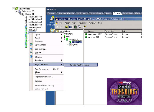Expand the Power submenu arrow

62,35
